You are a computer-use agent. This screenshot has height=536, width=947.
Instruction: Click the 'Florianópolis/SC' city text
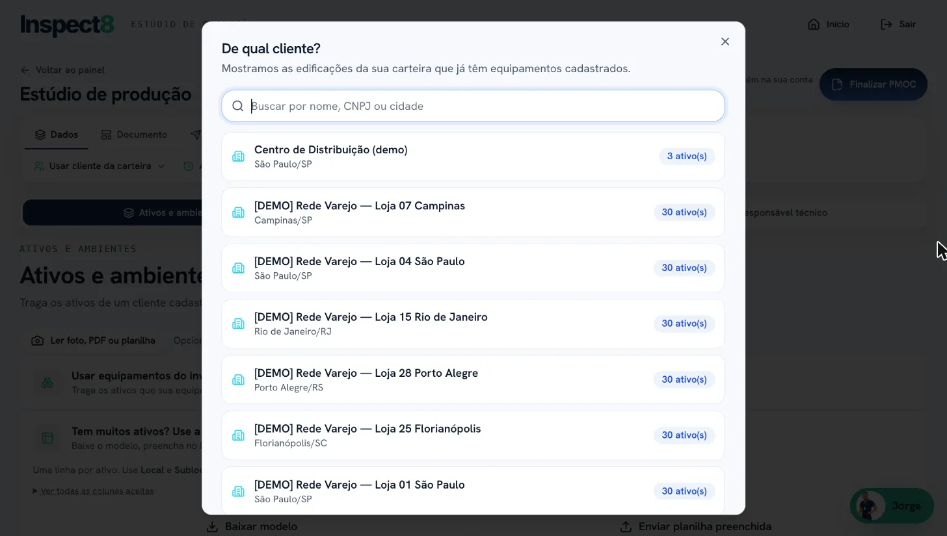pyautogui.click(x=291, y=443)
